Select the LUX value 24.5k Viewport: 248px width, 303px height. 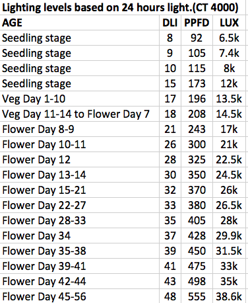(229, 175)
